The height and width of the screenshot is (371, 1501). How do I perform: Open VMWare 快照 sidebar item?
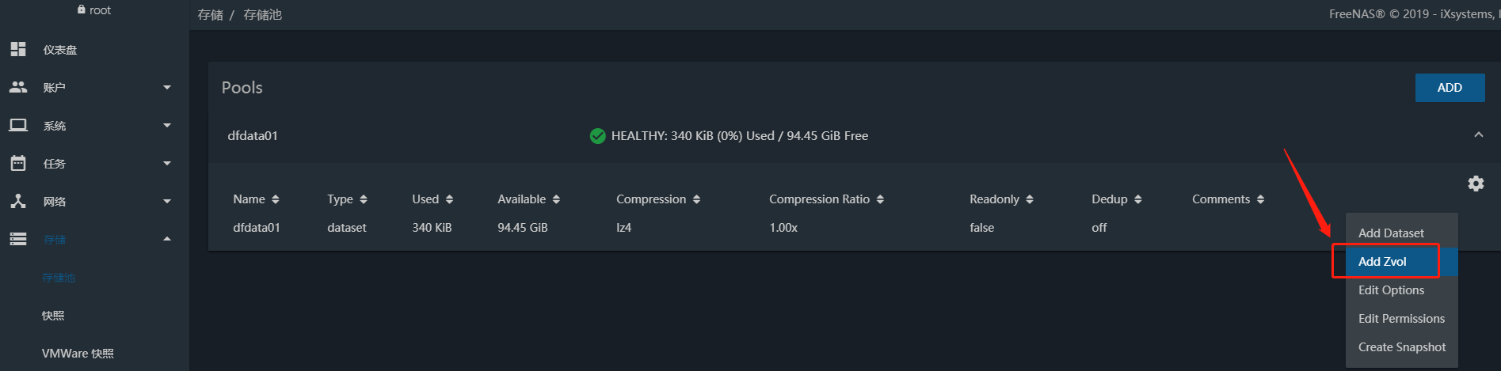point(78,354)
